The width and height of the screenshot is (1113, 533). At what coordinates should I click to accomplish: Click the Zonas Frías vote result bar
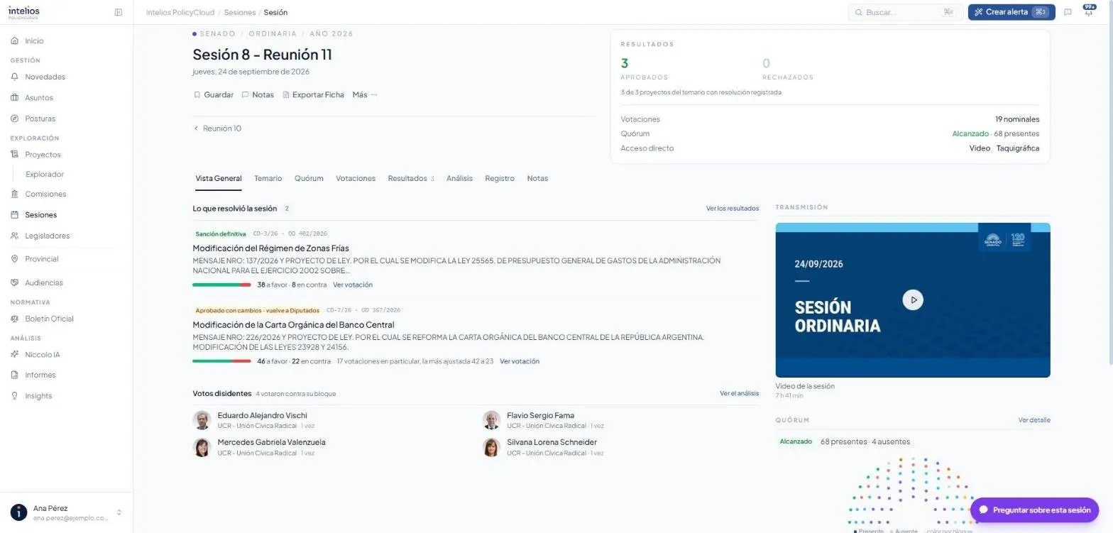(x=222, y=285)
